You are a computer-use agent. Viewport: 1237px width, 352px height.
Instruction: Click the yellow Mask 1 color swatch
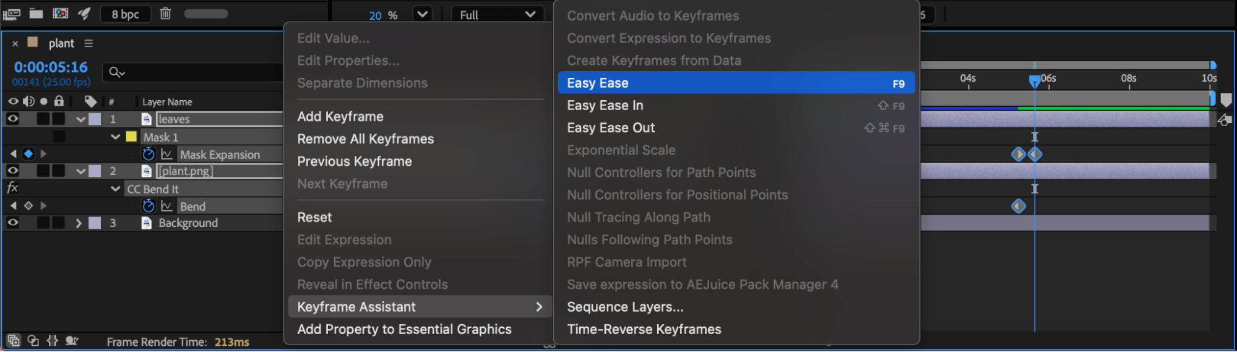131,137
